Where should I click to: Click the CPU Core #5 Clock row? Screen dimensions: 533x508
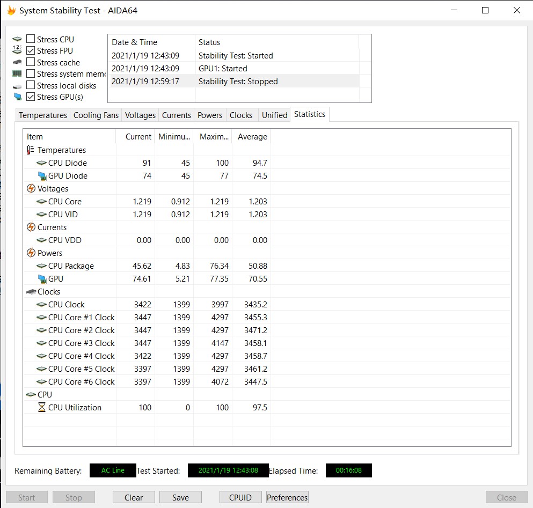pos(147,369)
